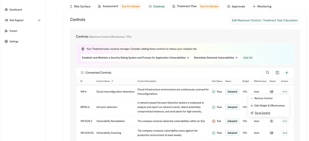Open the Approvals tab
Image resolution: width=309 pixels, height=141 pixels.
tap(236, 7)
